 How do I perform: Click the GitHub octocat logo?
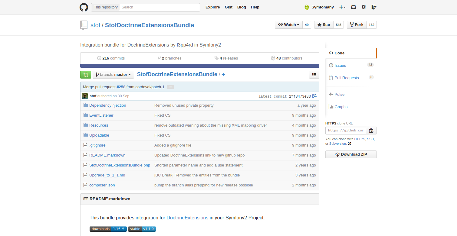coord(84,7)
